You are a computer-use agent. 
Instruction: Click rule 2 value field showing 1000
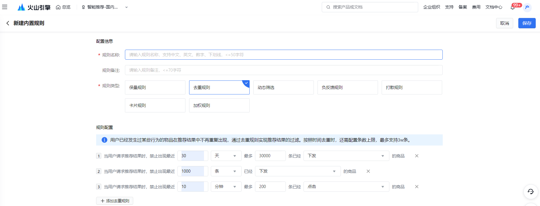[193, 171]
